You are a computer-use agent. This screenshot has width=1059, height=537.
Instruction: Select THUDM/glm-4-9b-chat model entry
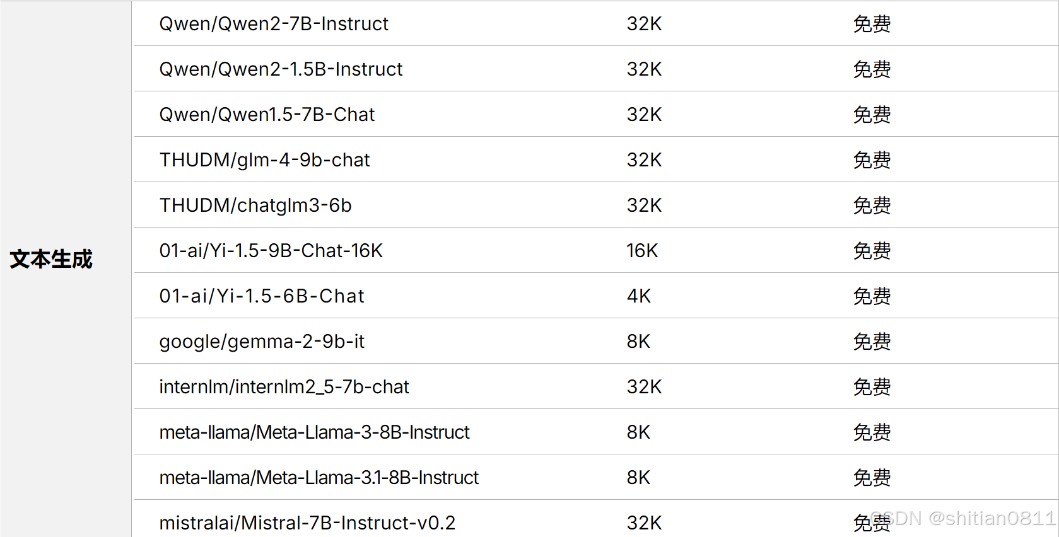pyautogui.click(x=264, y=160)
